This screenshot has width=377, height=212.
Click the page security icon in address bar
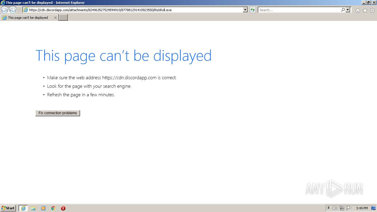coord(26,10)
